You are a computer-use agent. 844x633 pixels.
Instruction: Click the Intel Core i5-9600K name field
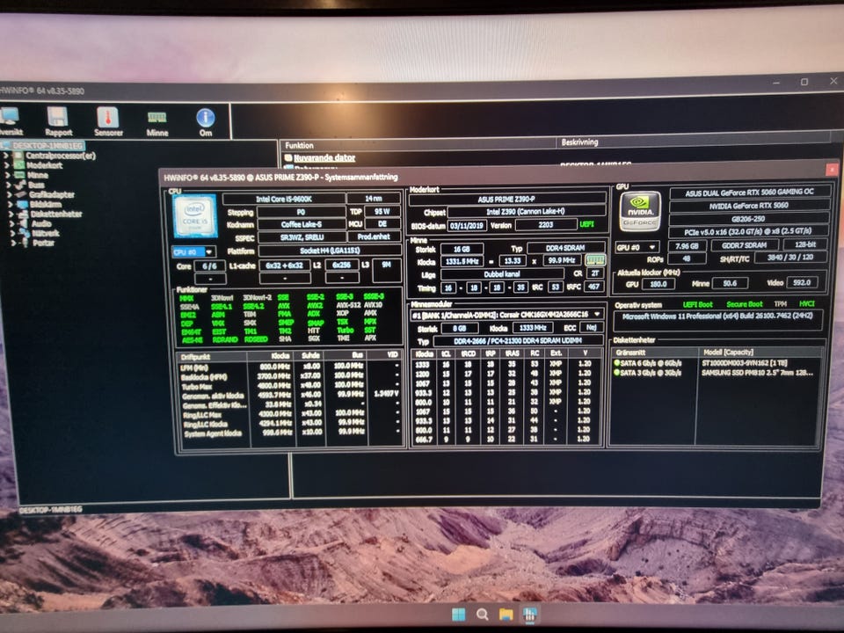[x=284, y=199]
